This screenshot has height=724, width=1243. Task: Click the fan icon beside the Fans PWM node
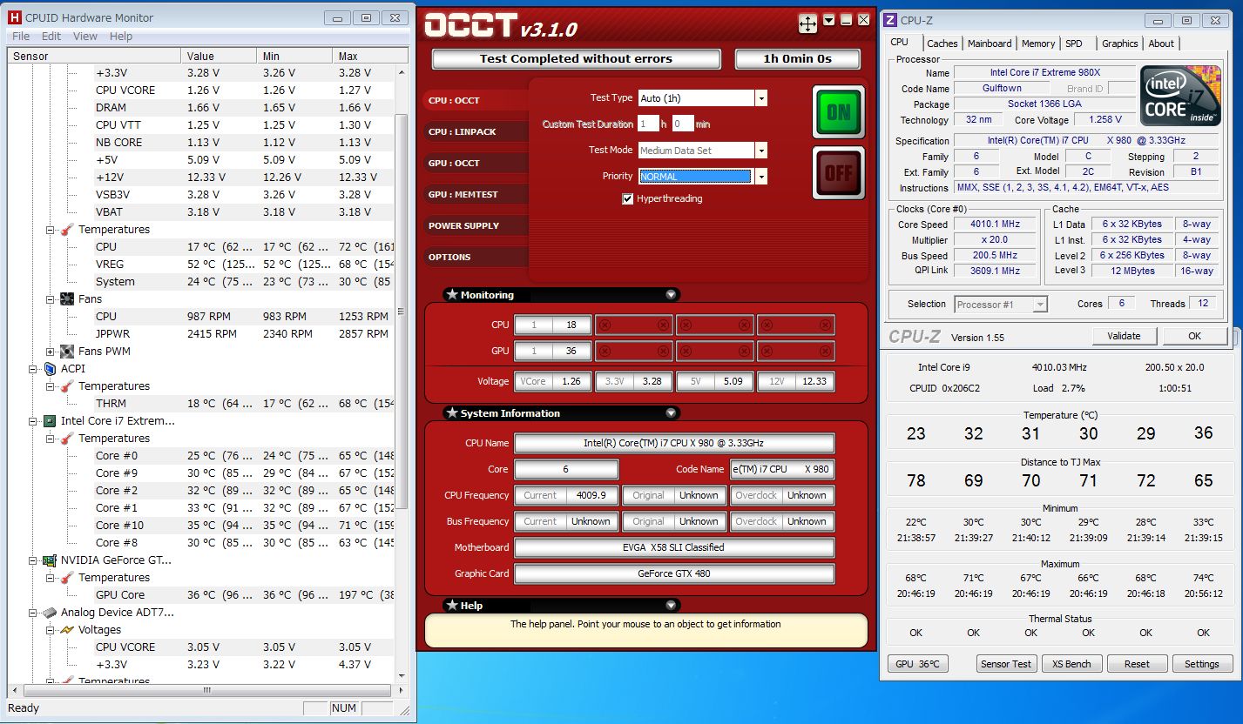pos(66,352)
